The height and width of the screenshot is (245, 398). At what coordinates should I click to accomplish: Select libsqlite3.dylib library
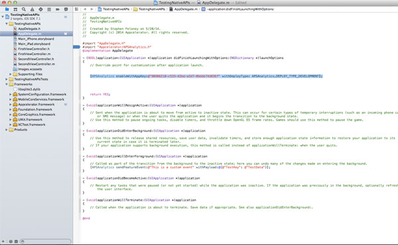pyautogui.click(x=29, y=89)
